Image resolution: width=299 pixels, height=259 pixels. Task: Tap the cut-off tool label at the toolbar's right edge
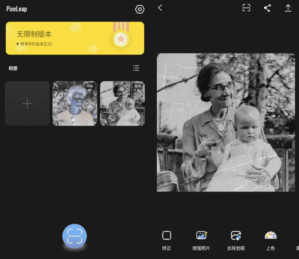click(297, 248)
